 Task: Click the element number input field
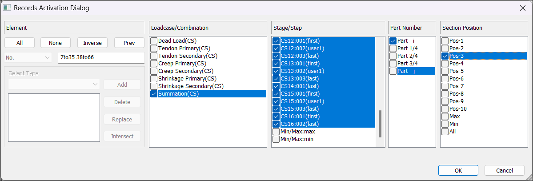click(101, 57)
